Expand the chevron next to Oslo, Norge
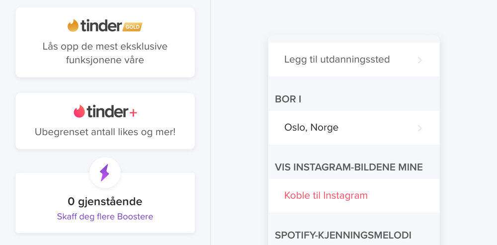 pyautogui.click(x=419, y=128)
